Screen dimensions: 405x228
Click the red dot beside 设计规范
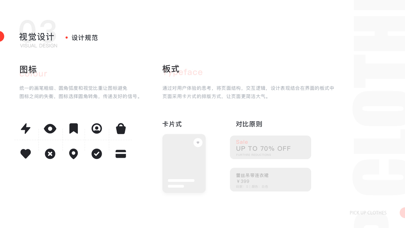click(x=67, y=38)
